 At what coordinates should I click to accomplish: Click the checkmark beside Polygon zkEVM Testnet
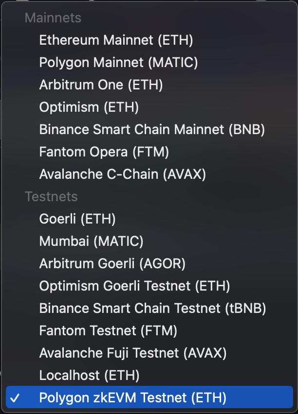coord(17,397)
